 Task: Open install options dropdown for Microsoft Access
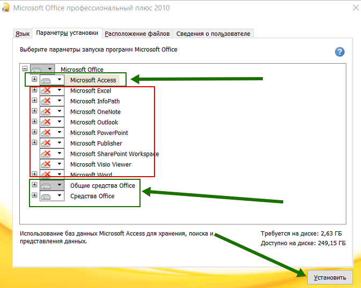click(x=60, y=80)
